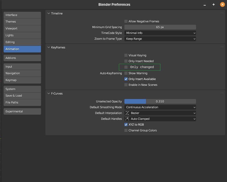Minimize the Blender Preferences window
227x182 pixels.
pos(204,5)
